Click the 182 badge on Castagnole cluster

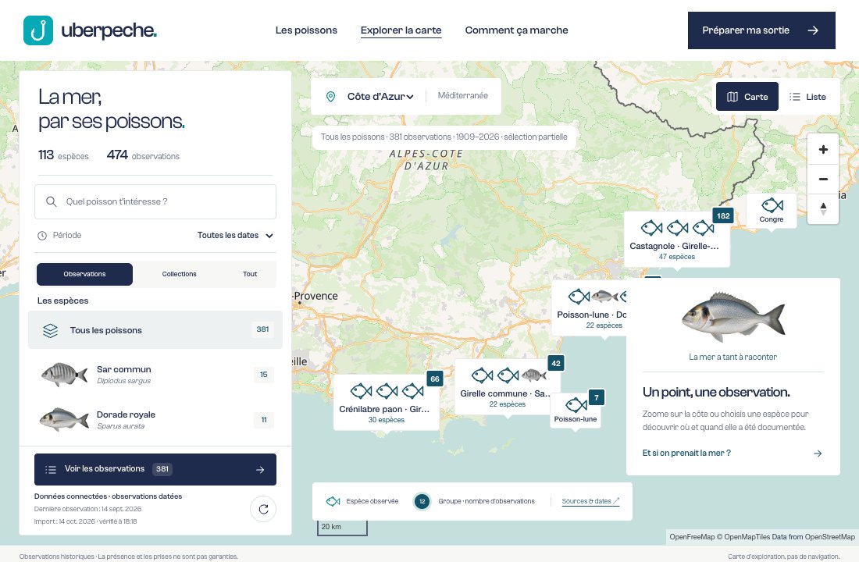723,215
